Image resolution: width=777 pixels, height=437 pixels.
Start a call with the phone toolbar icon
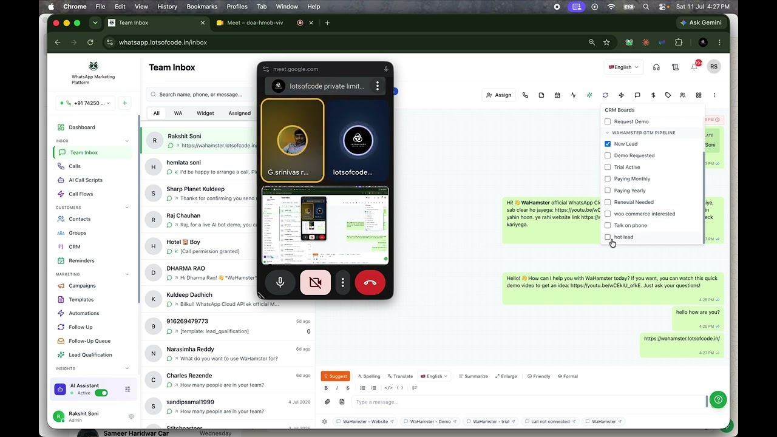525,95
